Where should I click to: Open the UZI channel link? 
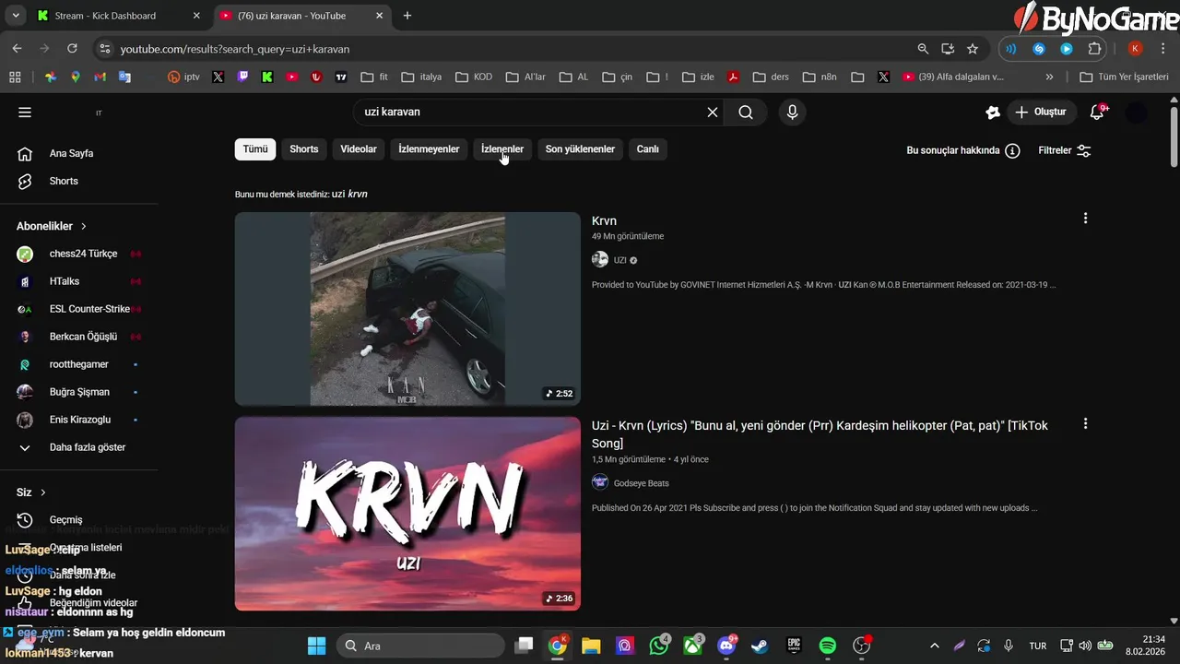619,260
